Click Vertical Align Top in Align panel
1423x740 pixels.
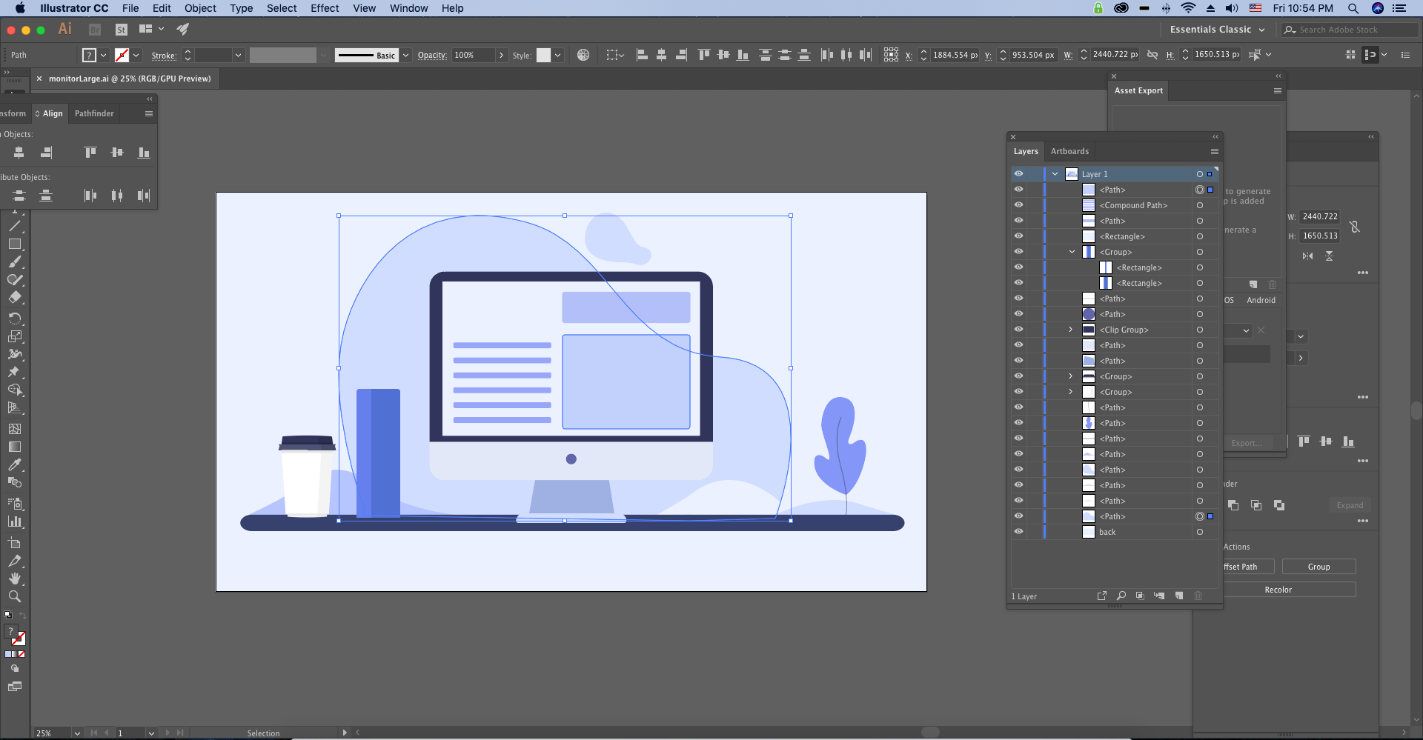tap(90, 153)
